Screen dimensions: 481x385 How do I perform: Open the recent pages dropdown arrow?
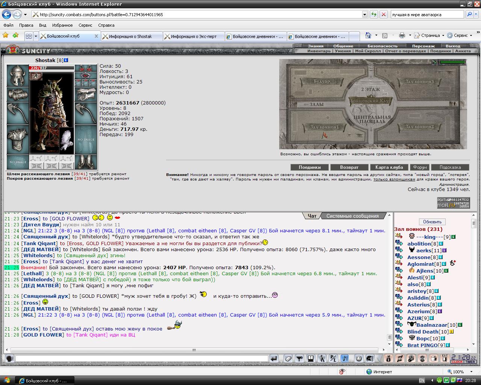(x=25, y=15)
